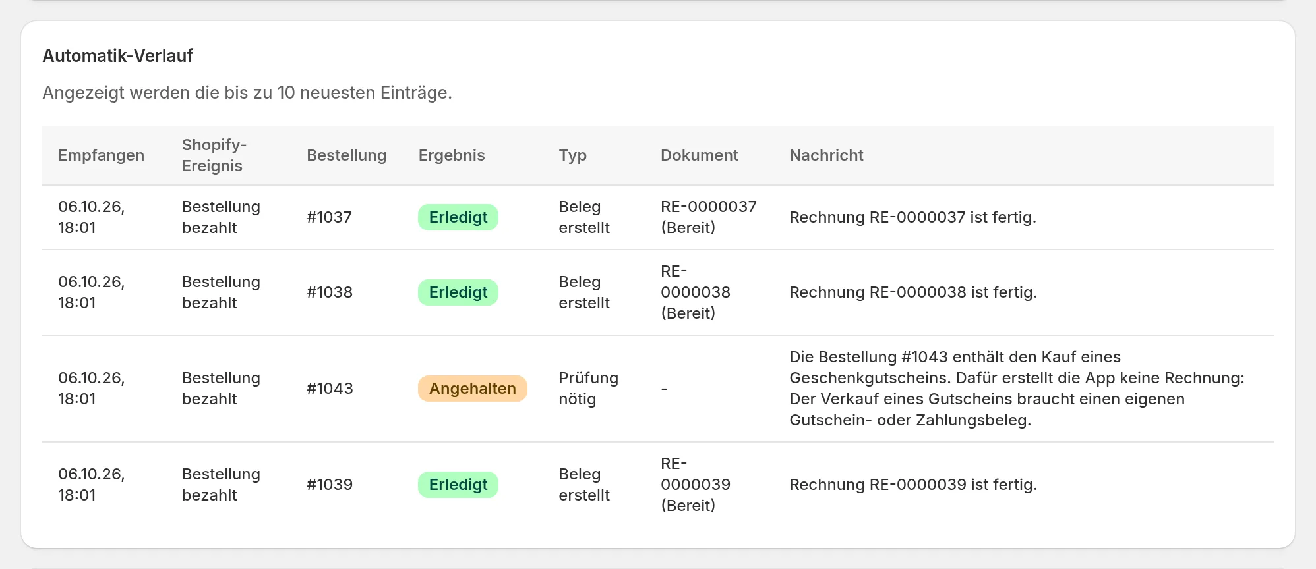Click the received date in the #1039 row
Screen dimensions: 1316x569
(91, 485)
